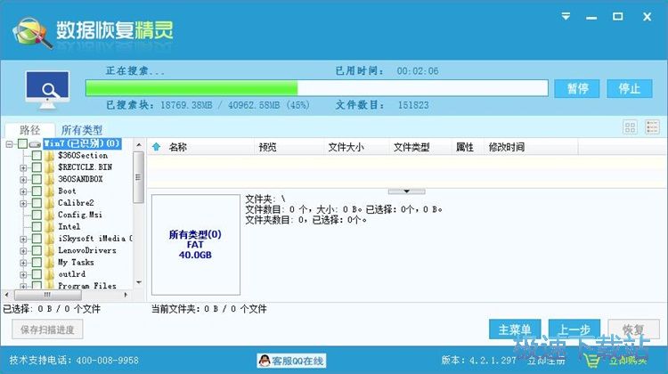Screen dimensions: 668x374
Task: Click the 立即购买 link
Action: 628,361
